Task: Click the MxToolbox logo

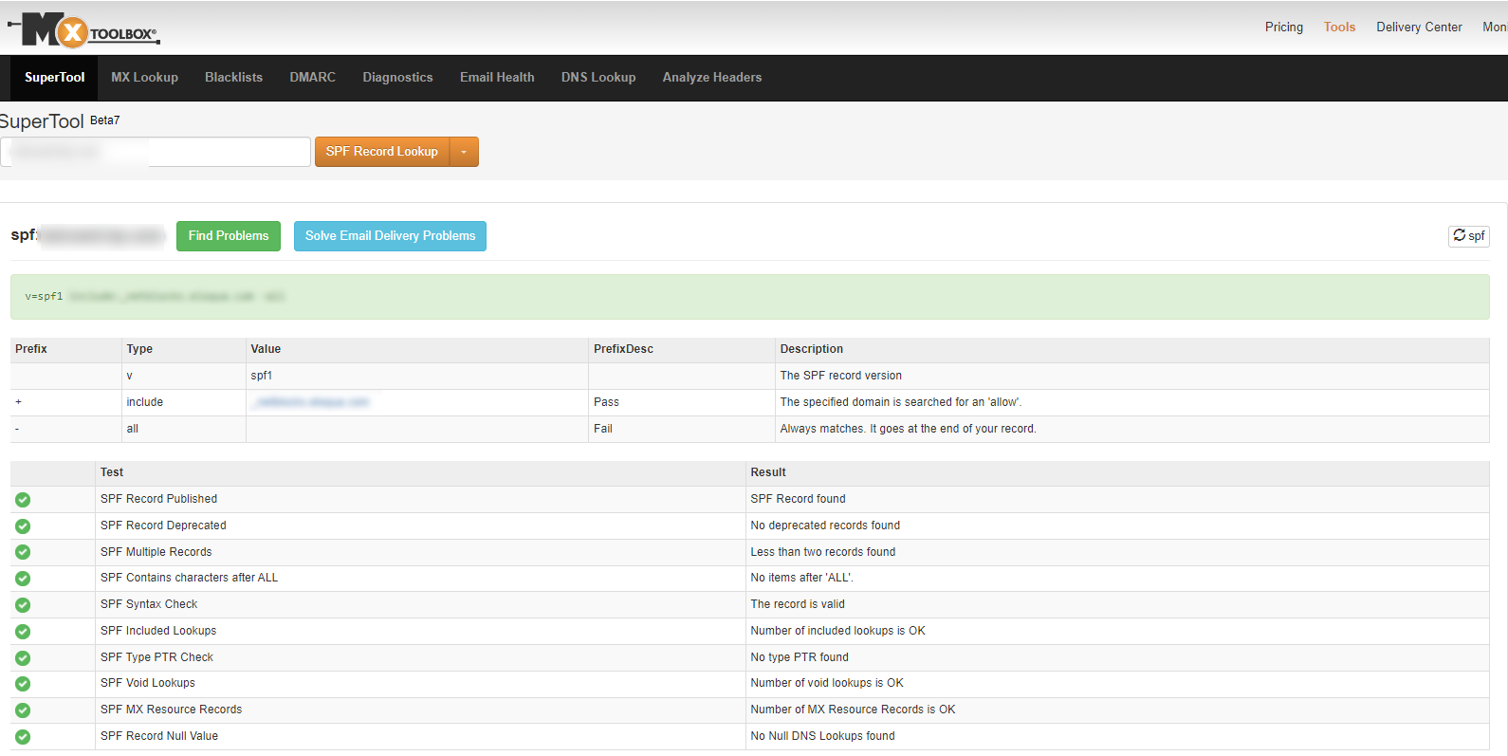Action: pyautogui.click(x=84, y=30)
